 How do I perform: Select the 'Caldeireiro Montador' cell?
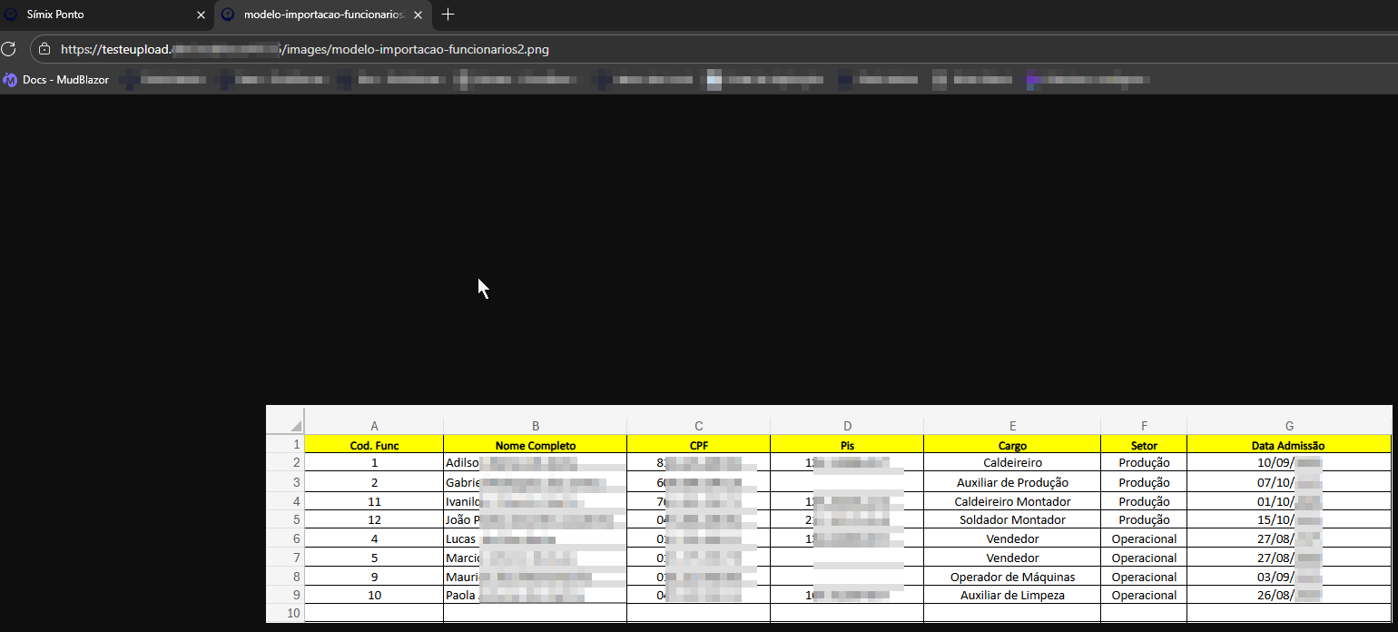tap(1012, 501)
